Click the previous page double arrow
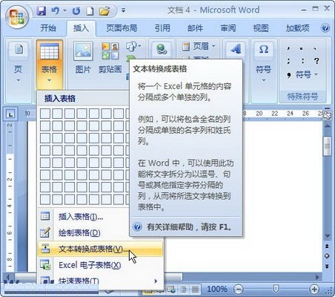Screen dimensions: 335x297 coord(327,247)
